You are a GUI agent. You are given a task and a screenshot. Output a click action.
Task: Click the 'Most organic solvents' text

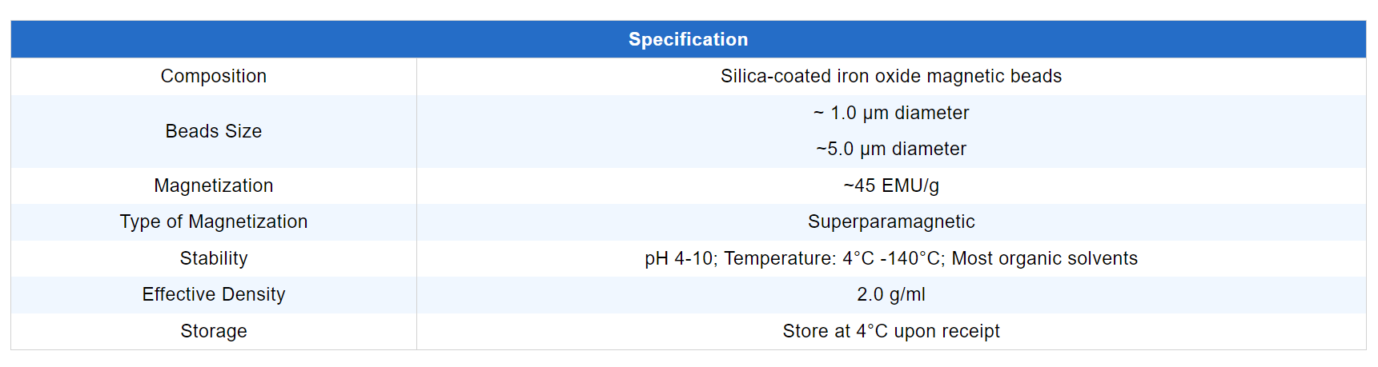click(x=1044, y=258)
